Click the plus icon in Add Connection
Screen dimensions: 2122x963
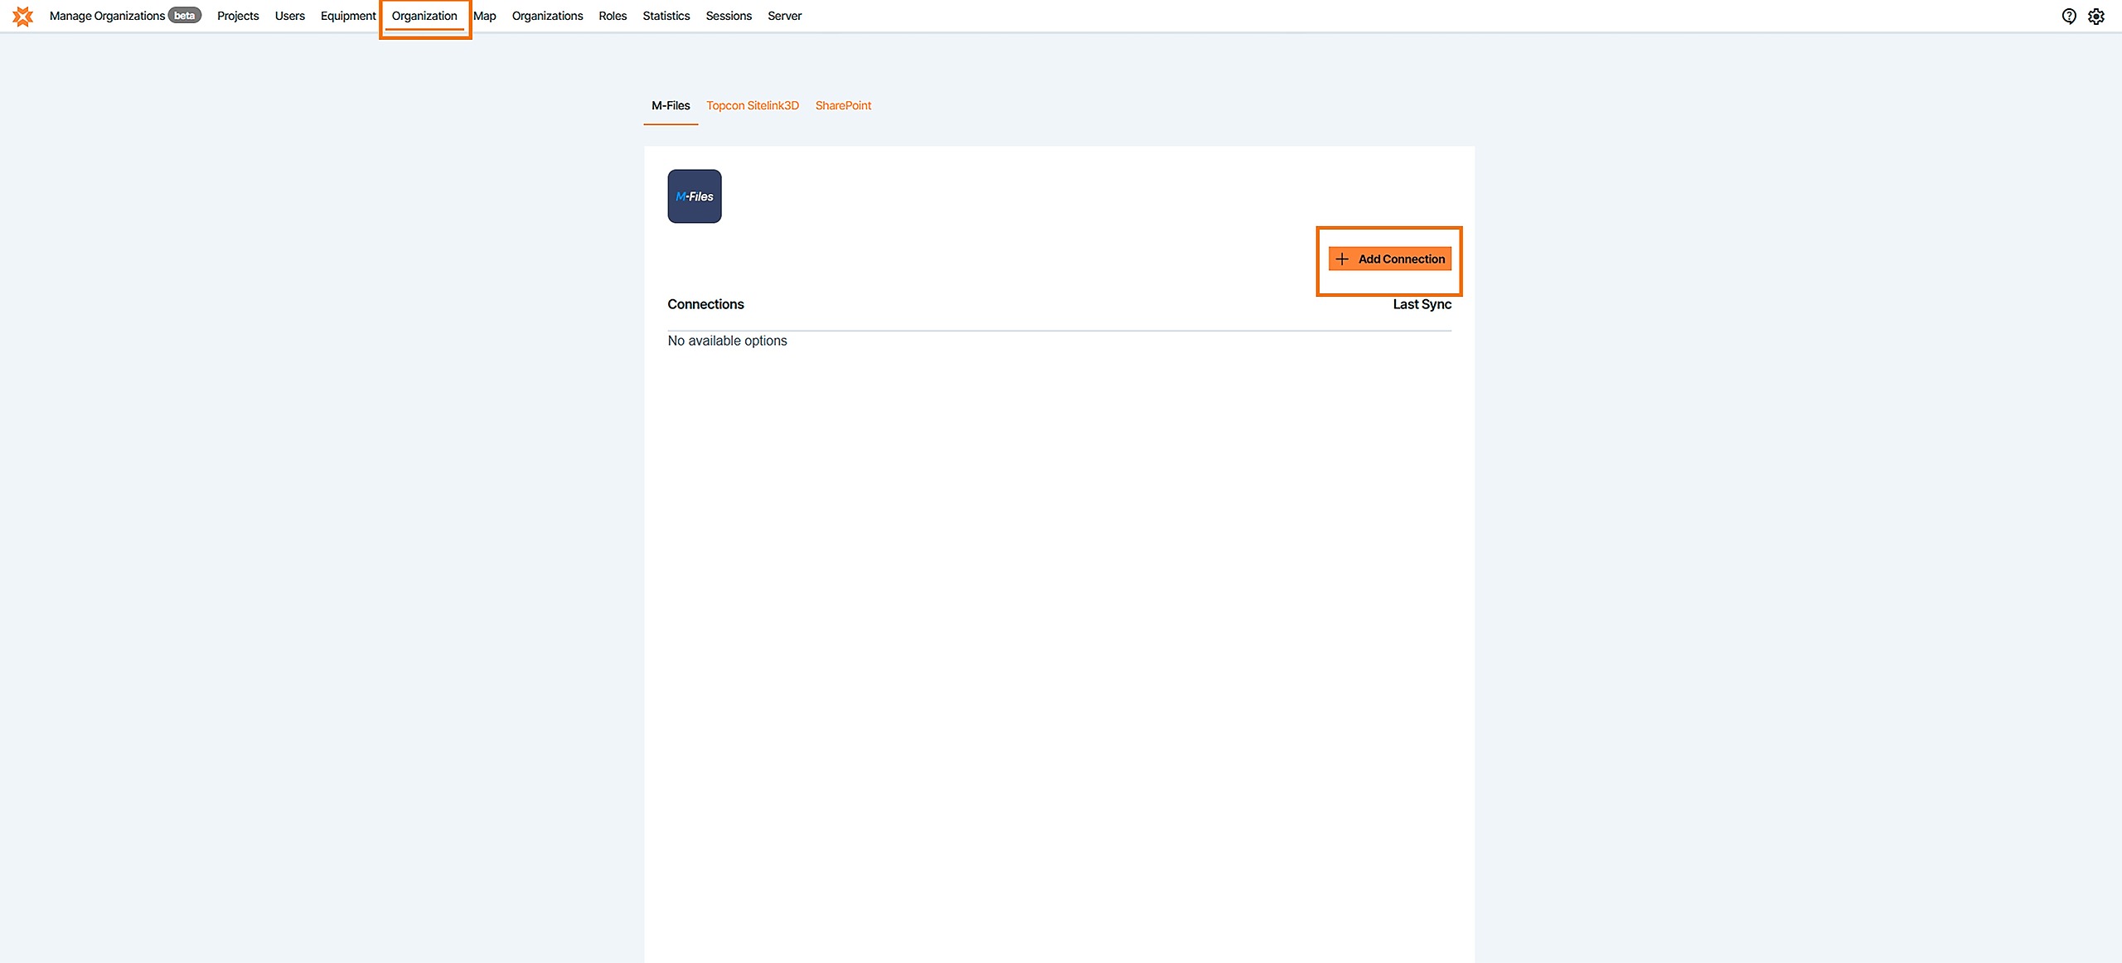point(1342,259)
